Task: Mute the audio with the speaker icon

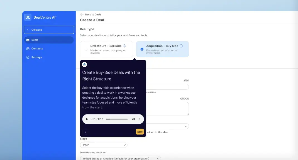Action: [133, 119]
